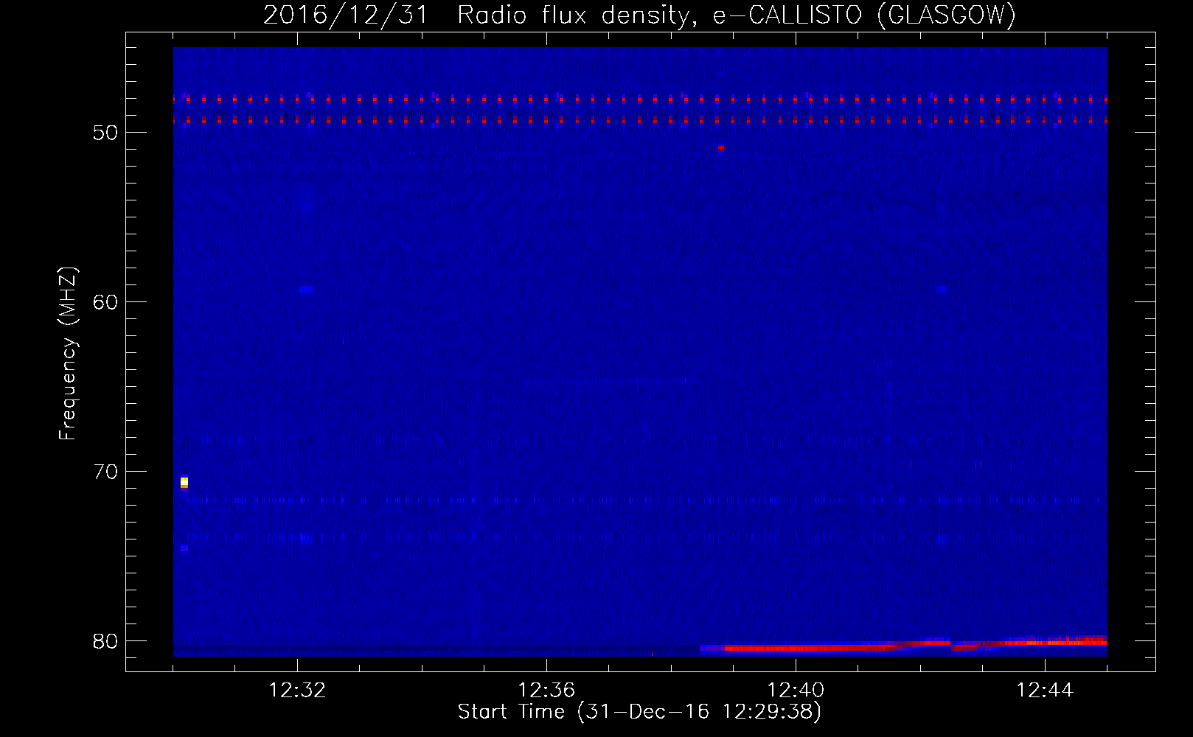The width and height of the screenshot is (1193, 737).
Task: Click the date 2016/12/31 in the title
Action: (x=346, y=15)
